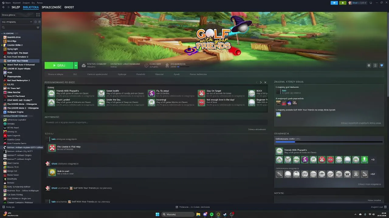Open the dropdown arrow beside GRAJ
389x218 pixels.
[76, 65]
